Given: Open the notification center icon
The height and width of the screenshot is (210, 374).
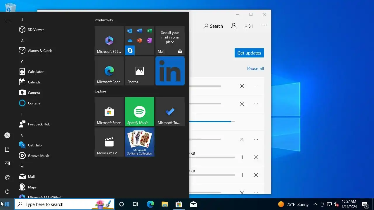Looking at the screenshot, I should pyautogui.click(x=365, y=204).
